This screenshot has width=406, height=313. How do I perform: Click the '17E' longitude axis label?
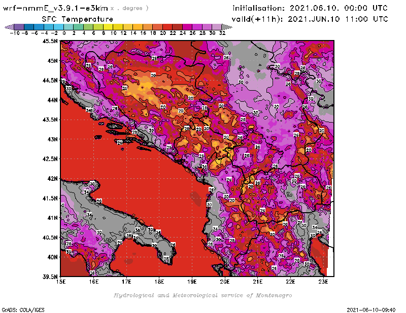[126, 282]
